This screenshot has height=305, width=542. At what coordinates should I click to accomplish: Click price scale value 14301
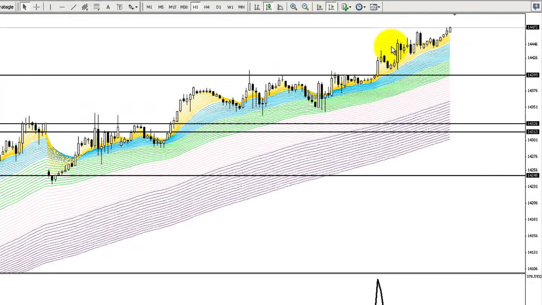click(x=533, y=140)
